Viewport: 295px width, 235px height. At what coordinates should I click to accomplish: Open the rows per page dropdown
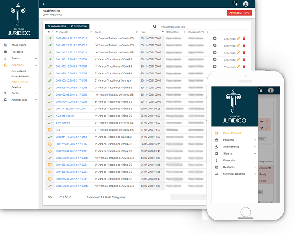pos(51,197)
